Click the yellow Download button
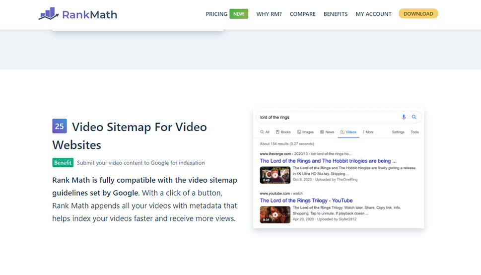The image size is (481, 275). click(x=418, y=13)
